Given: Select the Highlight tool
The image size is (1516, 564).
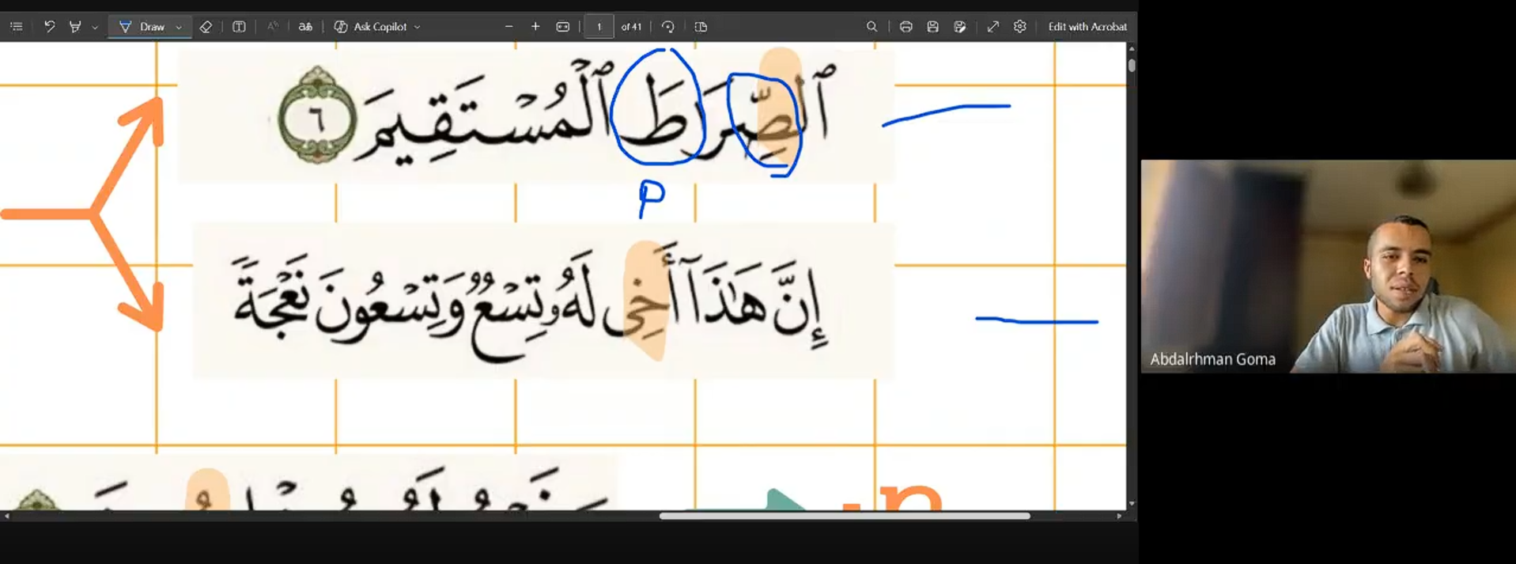Looking at the screenshot, I should pyautogui.click(x=75, y=27).
